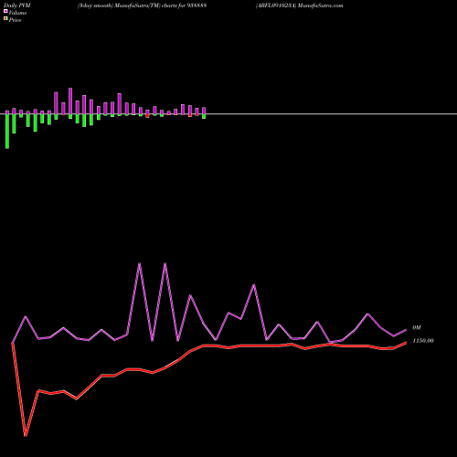Click the '1150.00' price value label

pyautogui.click(x=423, y=341)
